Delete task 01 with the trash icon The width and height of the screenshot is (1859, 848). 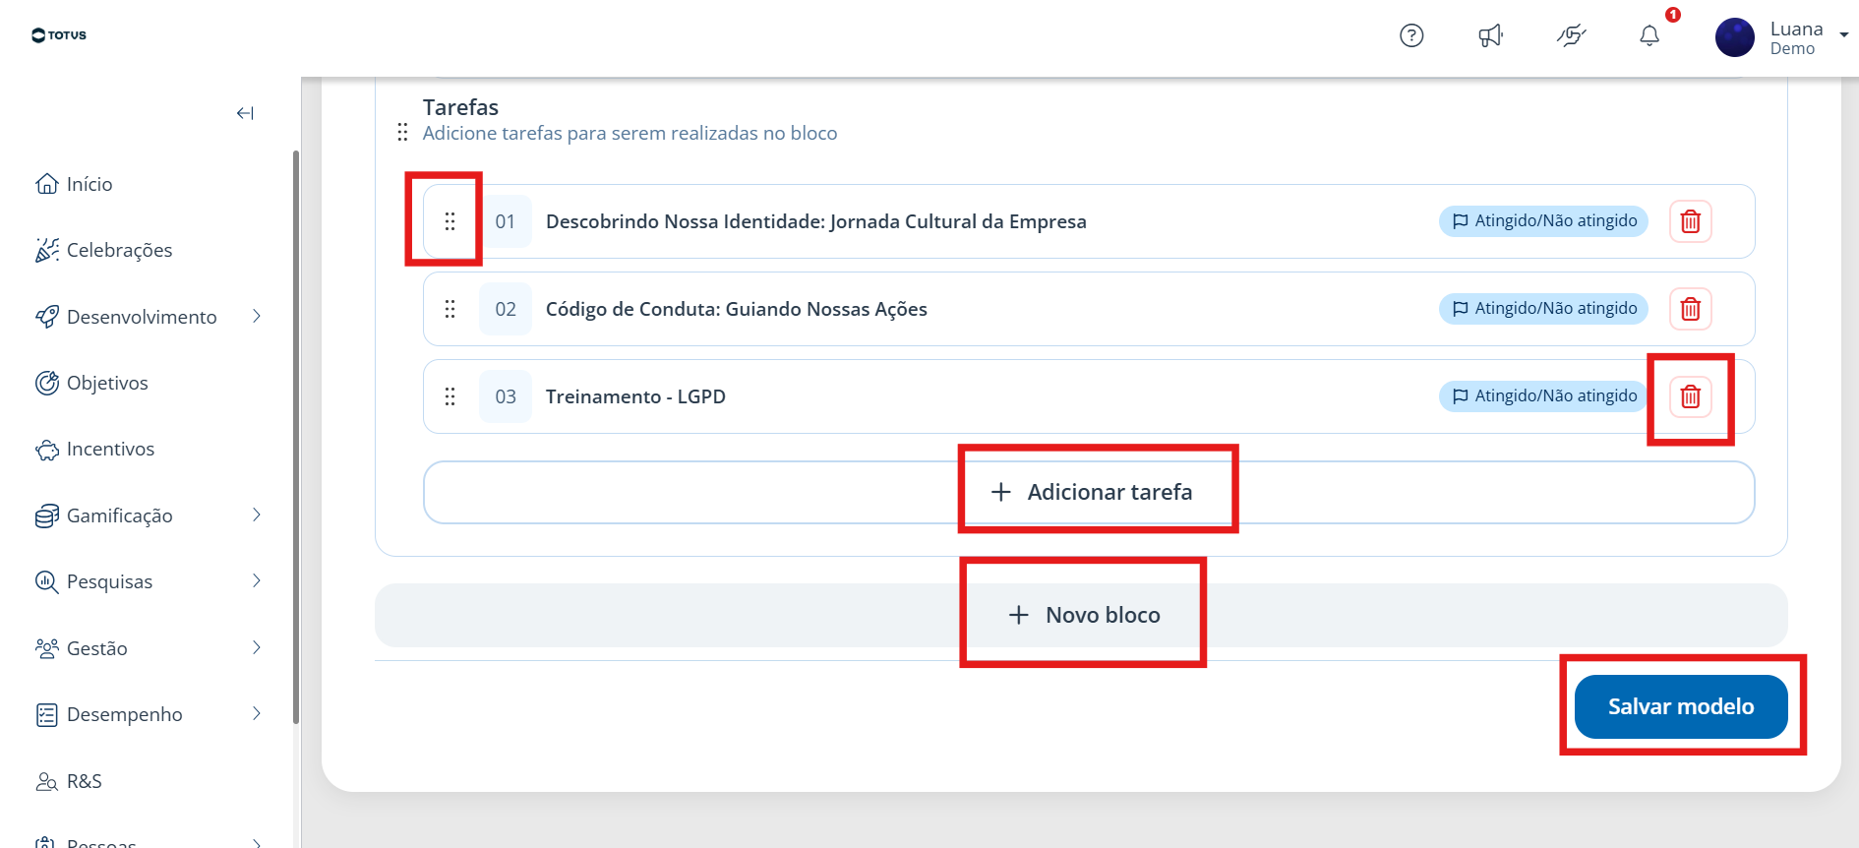pyautogui.click(x=1690, y=221)
